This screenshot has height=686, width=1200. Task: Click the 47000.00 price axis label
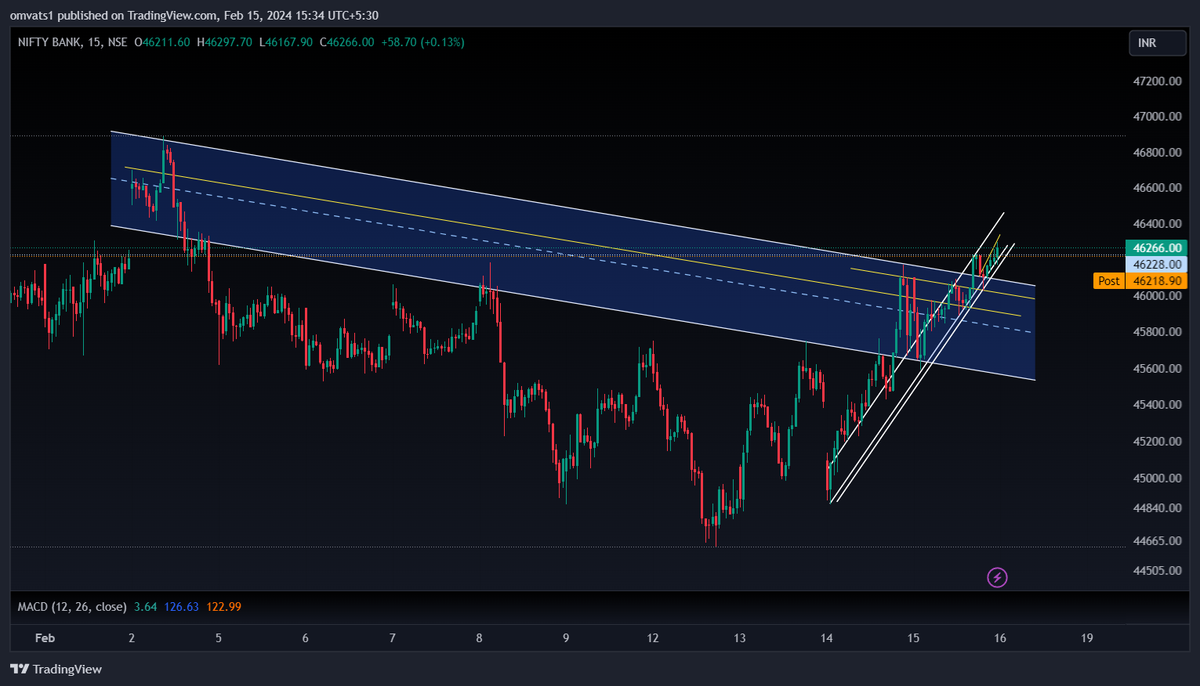pyautogui.click(x=1158, y=117)
